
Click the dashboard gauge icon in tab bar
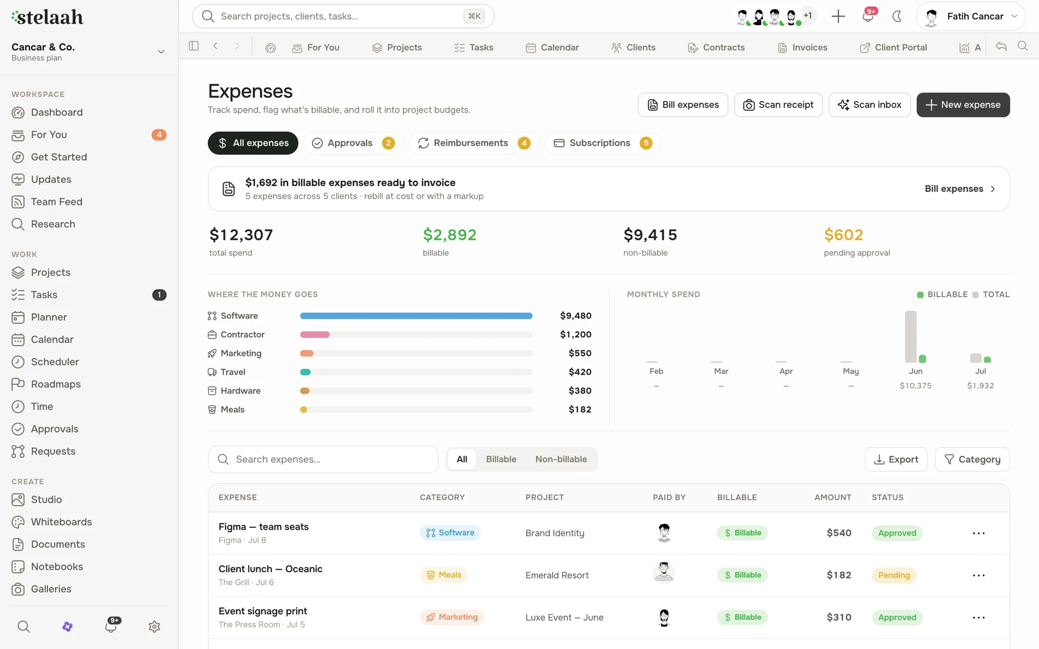(271, 48)
